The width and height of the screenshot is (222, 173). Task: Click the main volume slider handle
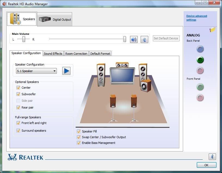pos(124,39)
